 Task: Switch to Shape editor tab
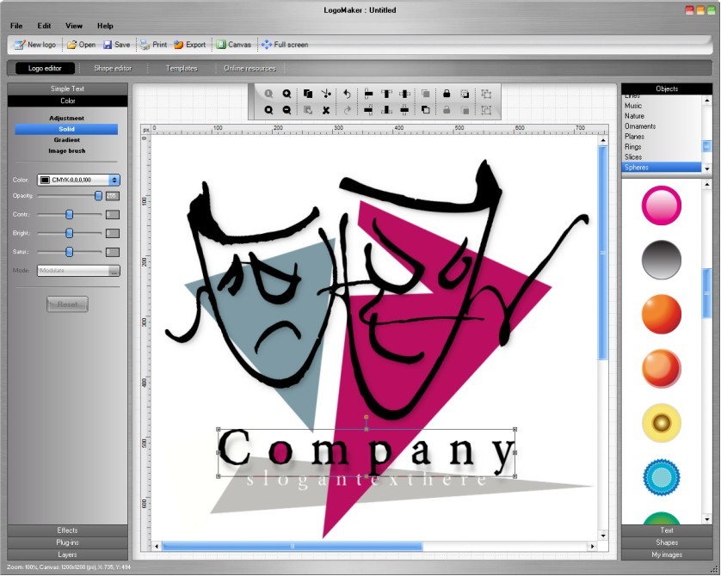click(113, 69)
